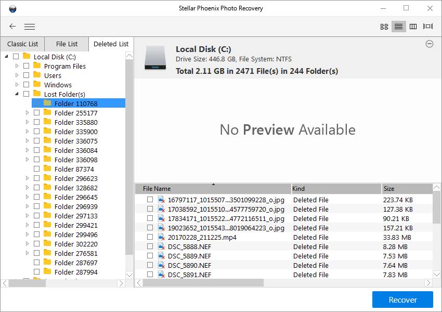This screenshot has height=312, width=442.
Task: Expand the Users folder node
Action: point(17,75)
